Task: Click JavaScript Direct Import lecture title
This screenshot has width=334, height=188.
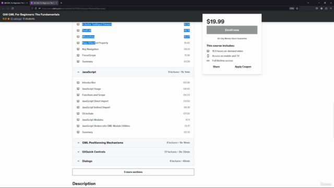Action: [95, 101]
